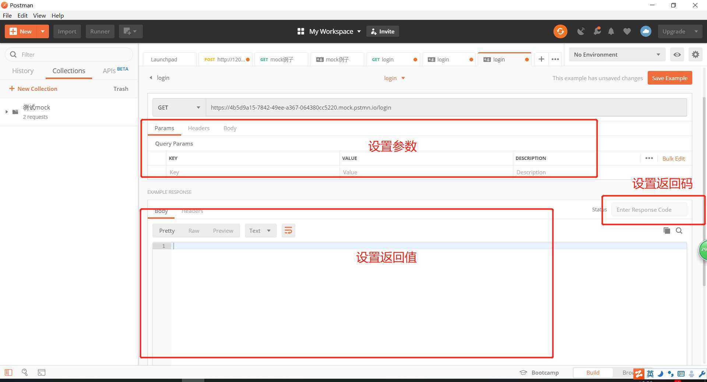This screenshot has height=382, width=707.
Task: Open query params column options dots
Action: pyautogui.click(x=649, y=158)
